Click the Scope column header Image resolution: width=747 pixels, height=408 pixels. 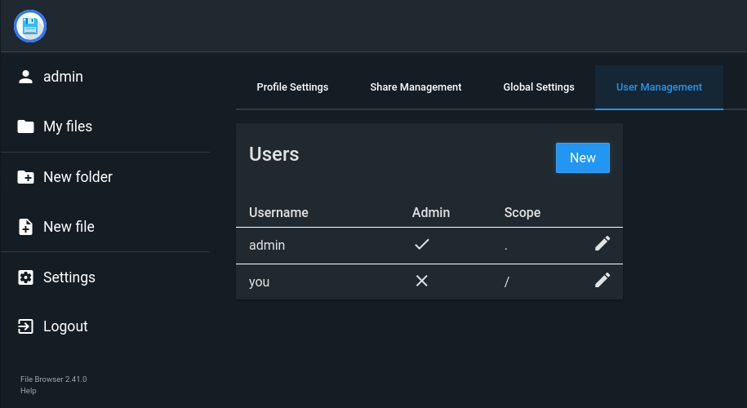[522, 212]
